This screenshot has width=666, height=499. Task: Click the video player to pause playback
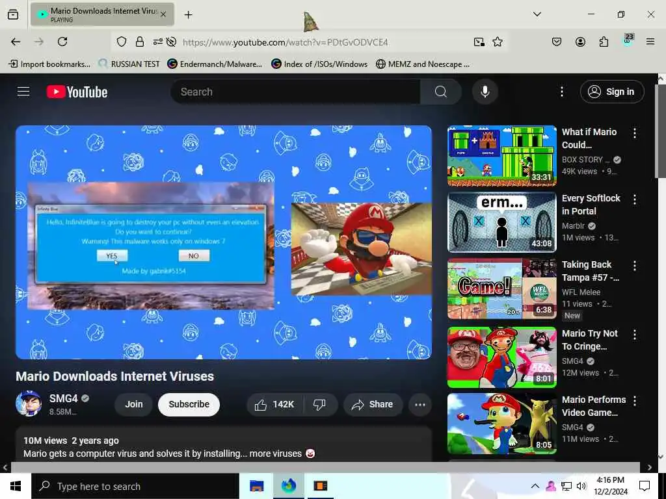click(x=224, y=242)
